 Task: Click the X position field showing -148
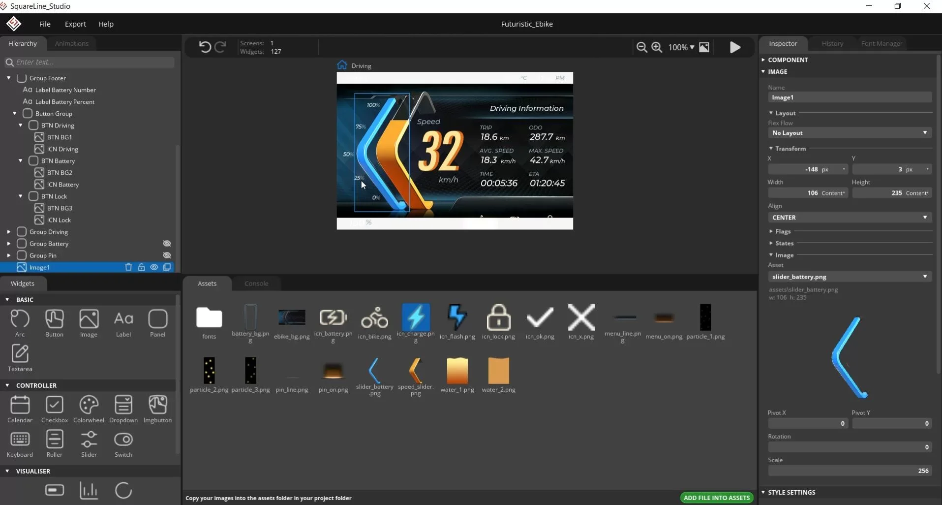pyautogui.click(x=808, y=169)
